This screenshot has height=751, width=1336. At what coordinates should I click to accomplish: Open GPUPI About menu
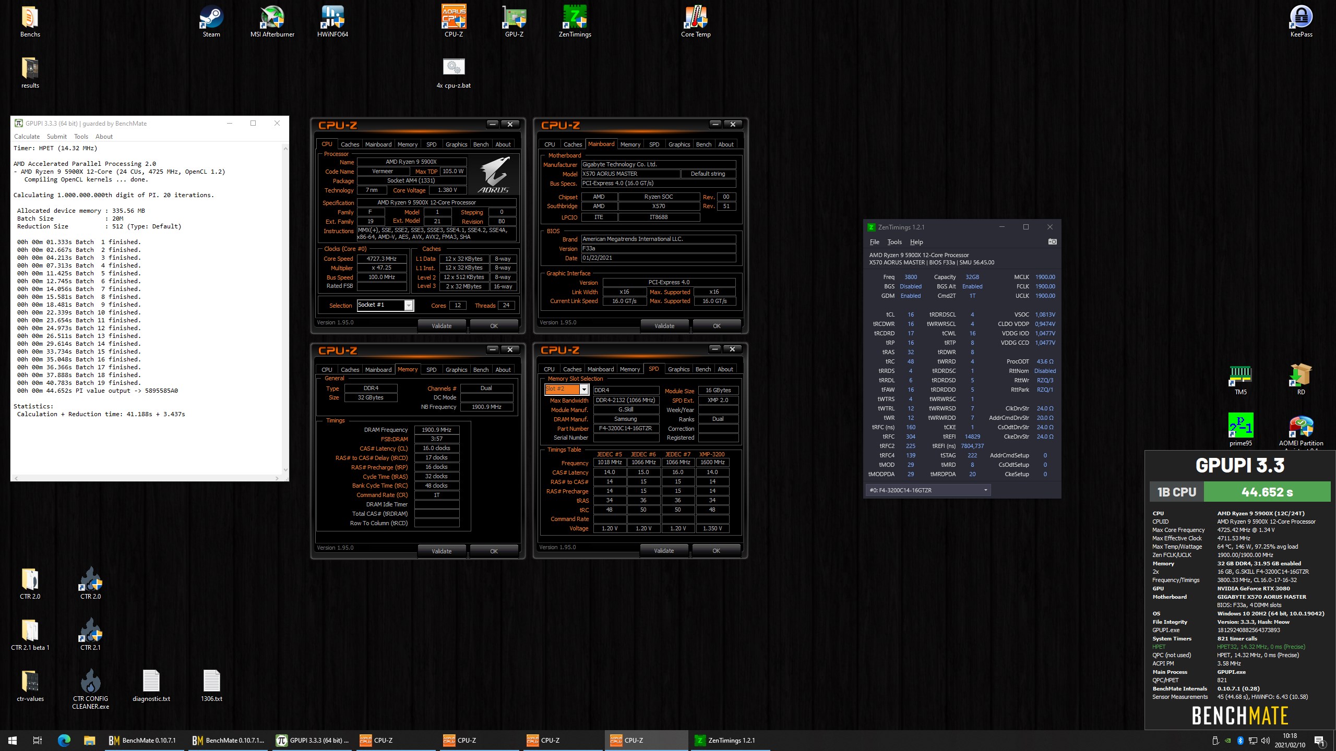coord(104,137)
